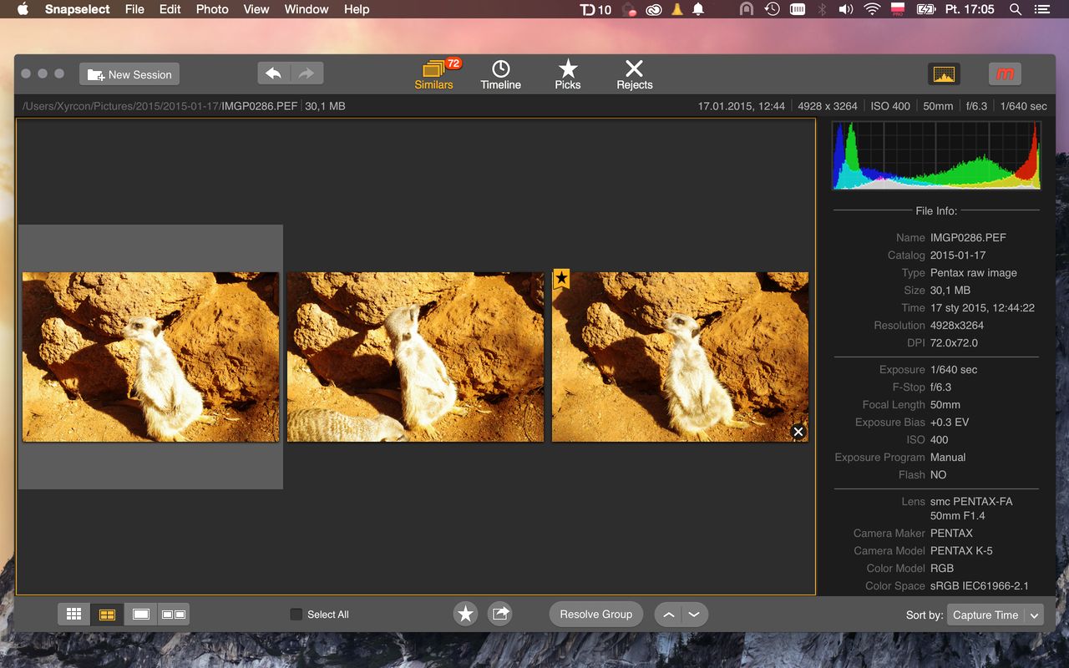The width and height of the screenshot is (1069, 668).
Task: Click the redo forward arrow
Action: (x=307, y=73)
